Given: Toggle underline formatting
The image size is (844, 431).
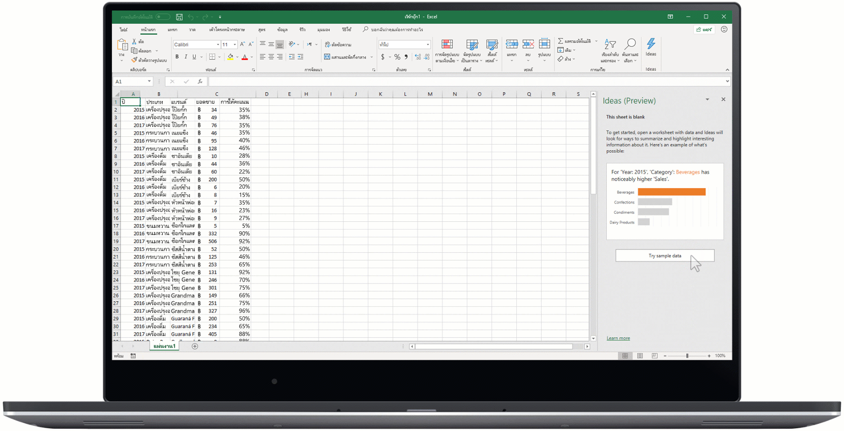Looking at the screenshot, I should coord(194,57).
